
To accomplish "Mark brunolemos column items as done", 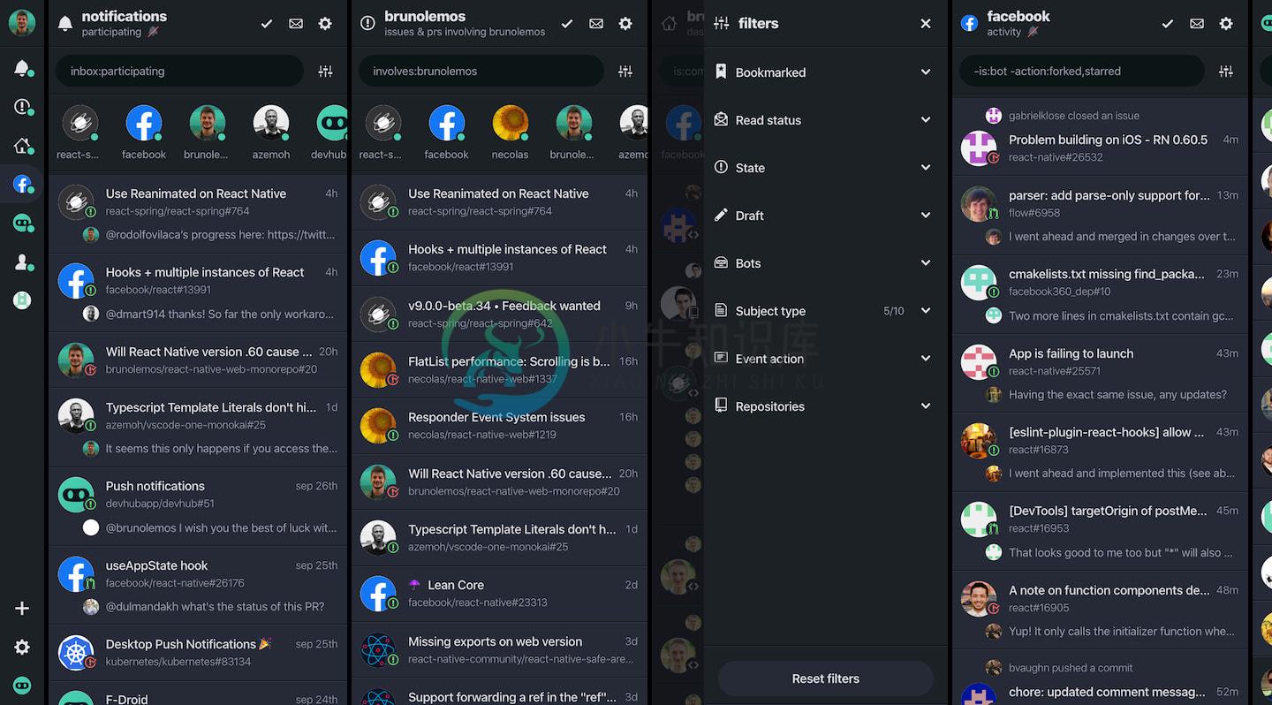I will (x=567, y=24).
